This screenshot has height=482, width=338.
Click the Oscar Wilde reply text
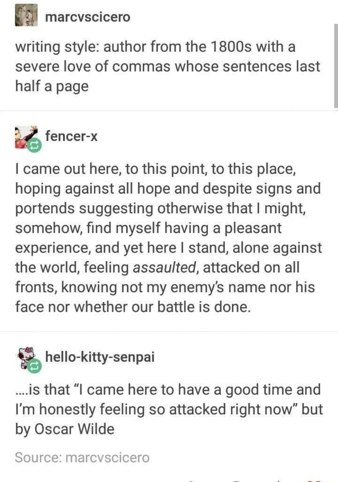coord(169,410)
